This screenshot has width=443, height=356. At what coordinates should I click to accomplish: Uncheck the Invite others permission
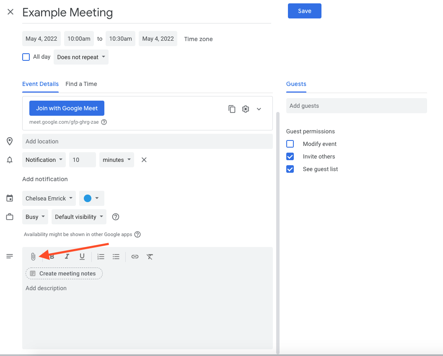coord(290,156)
